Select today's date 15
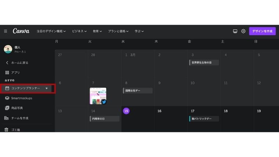This screenshot has height=157, width=279. pos(126,111)
